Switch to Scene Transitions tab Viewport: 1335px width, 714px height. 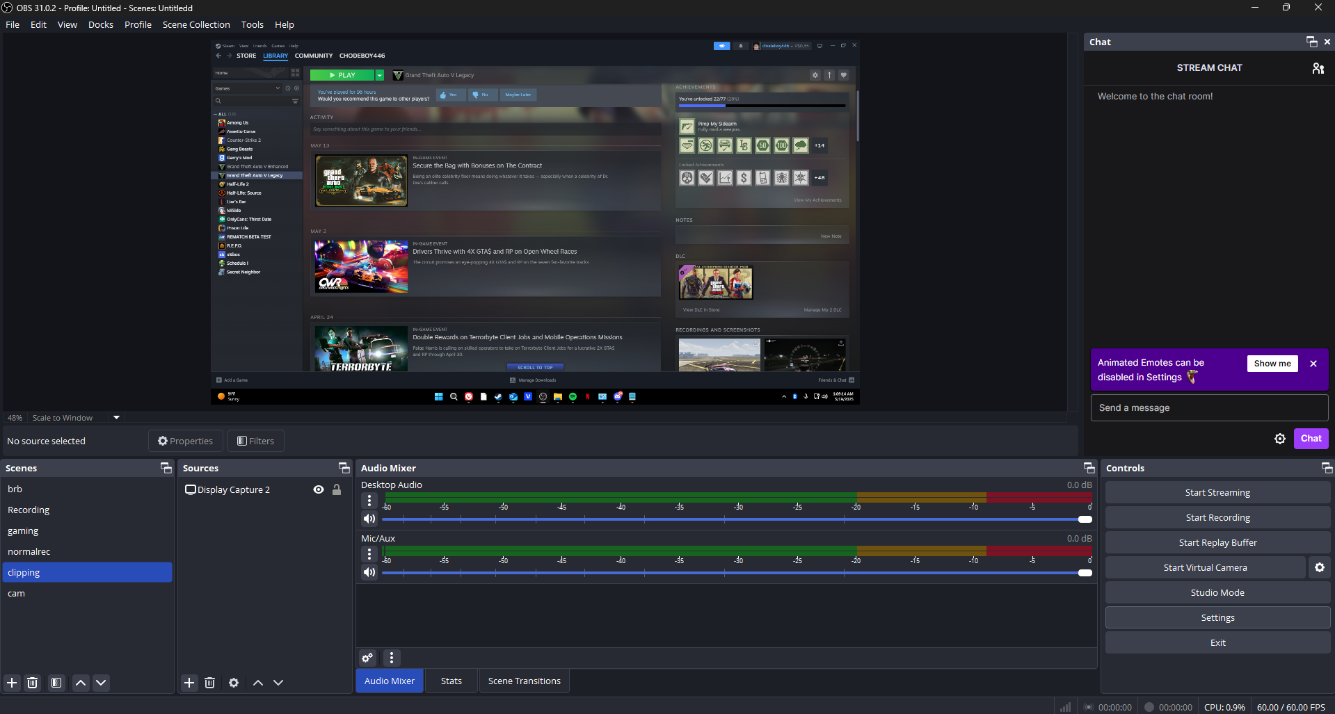[x=525, y=681]
